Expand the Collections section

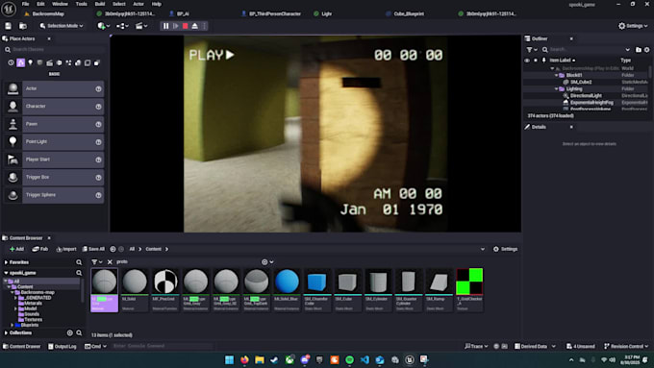click(6, 333)
